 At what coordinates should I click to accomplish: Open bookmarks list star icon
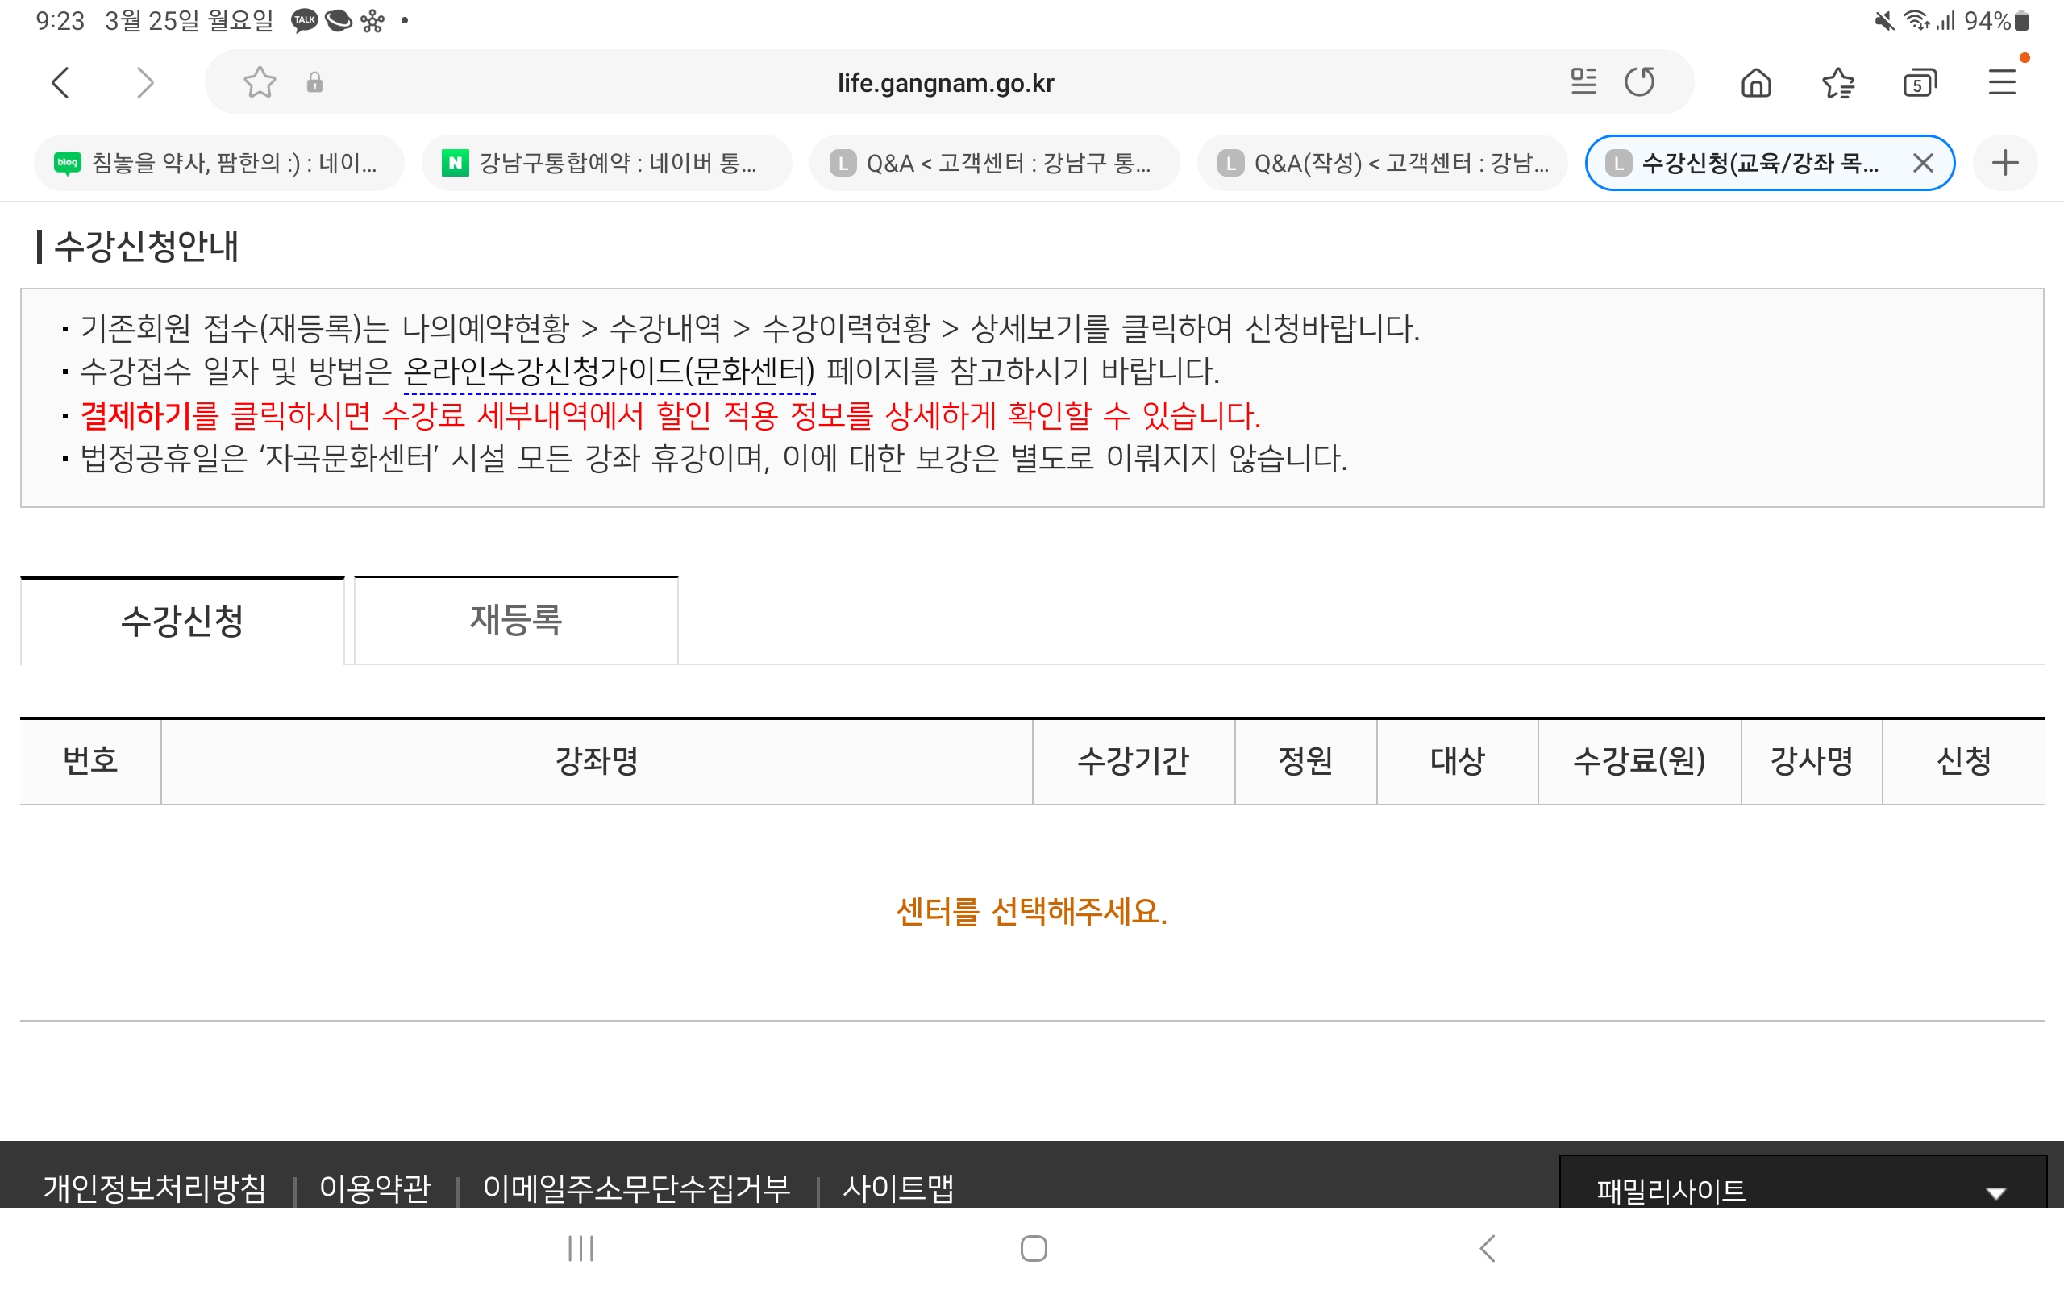click(1838, 83)
